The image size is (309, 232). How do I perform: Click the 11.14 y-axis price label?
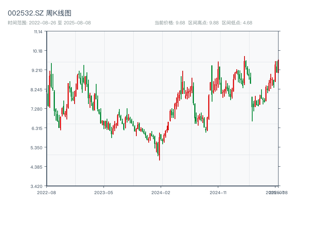(38, 32)
